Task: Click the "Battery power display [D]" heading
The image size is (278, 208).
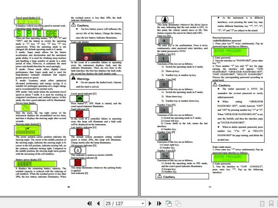Action: tap(28, 160)
